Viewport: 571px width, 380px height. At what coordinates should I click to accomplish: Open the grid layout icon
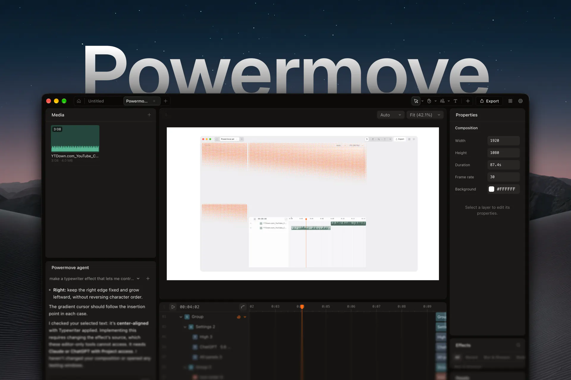pos(510,101)
